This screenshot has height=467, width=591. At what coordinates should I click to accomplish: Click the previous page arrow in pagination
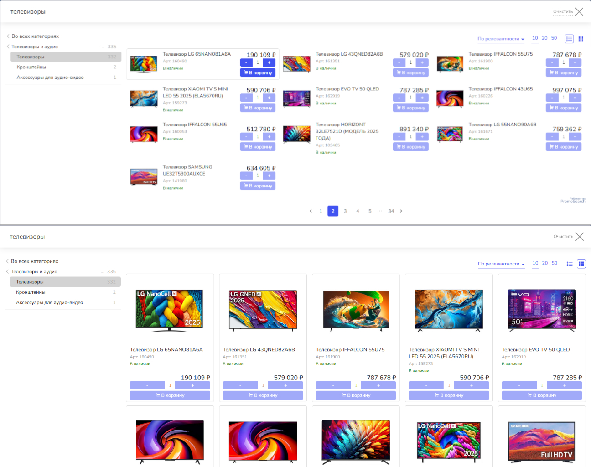[311, 211]
